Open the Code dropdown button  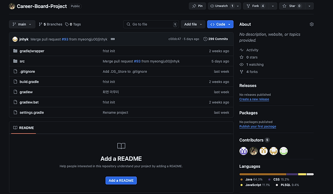220,24
